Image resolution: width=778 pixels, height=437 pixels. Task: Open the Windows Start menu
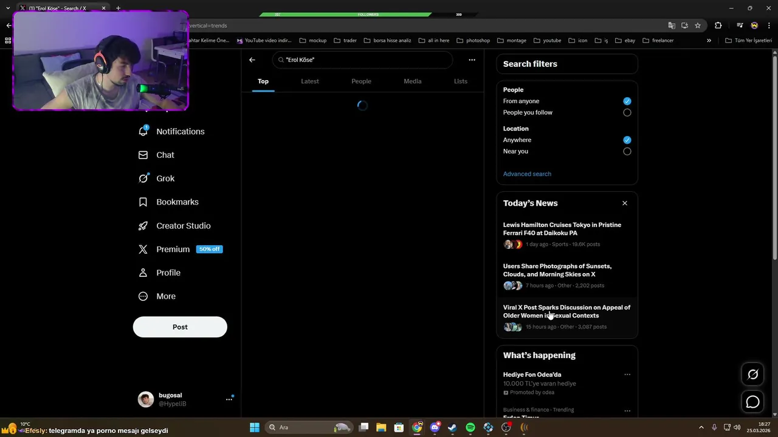(255, 427)
